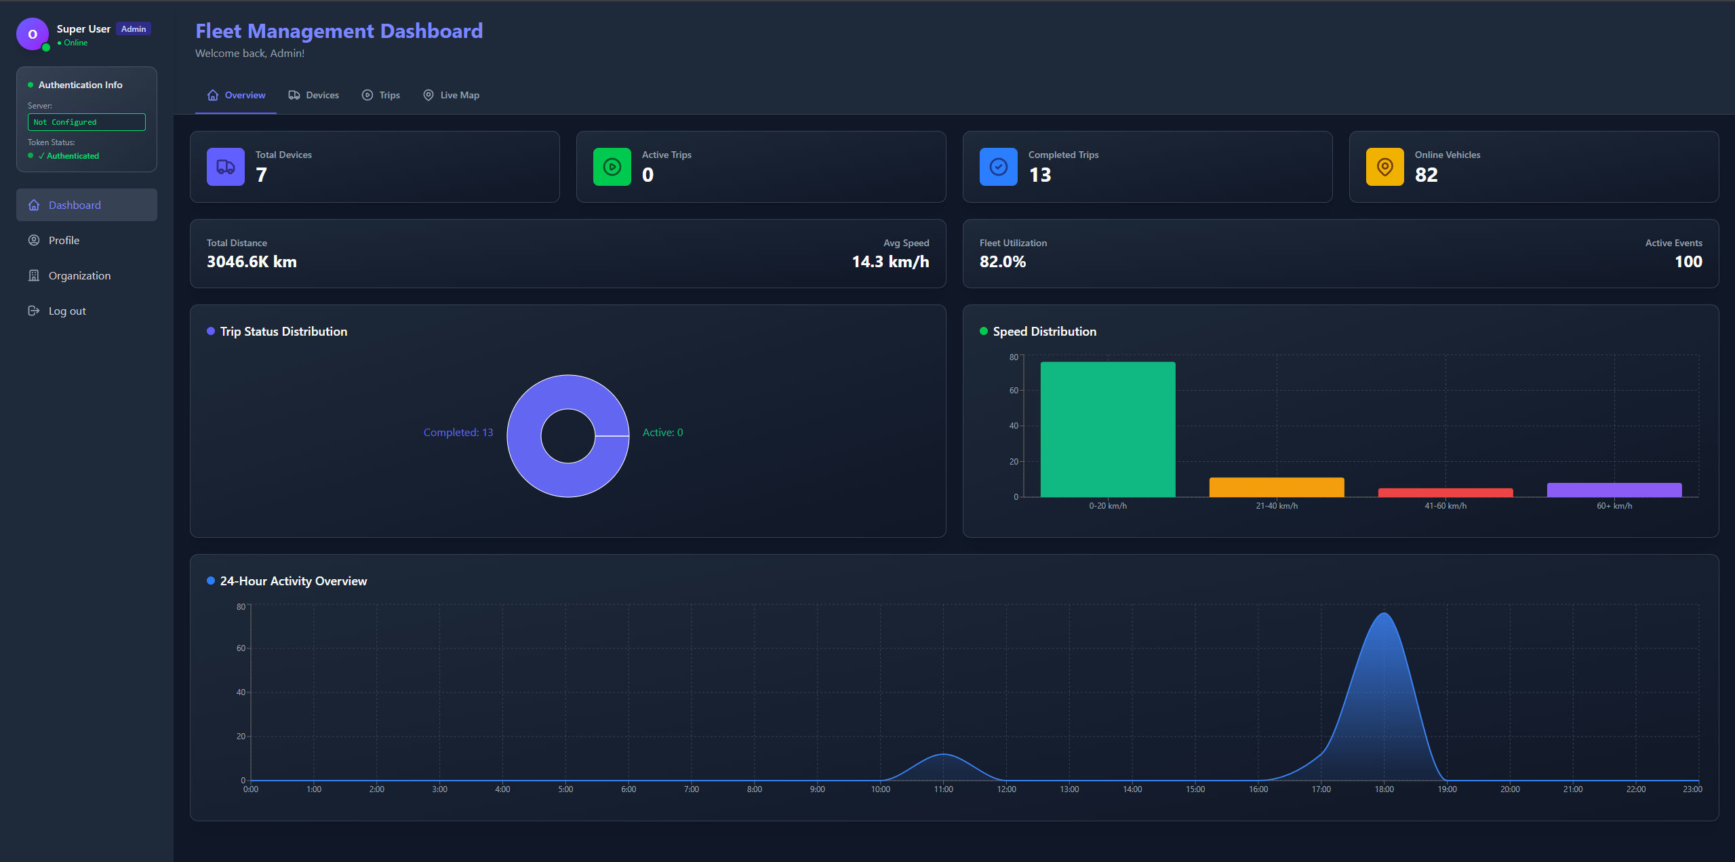
Task: Click the Speed Distribution legend dot
Action: click(x=982, y=331)
